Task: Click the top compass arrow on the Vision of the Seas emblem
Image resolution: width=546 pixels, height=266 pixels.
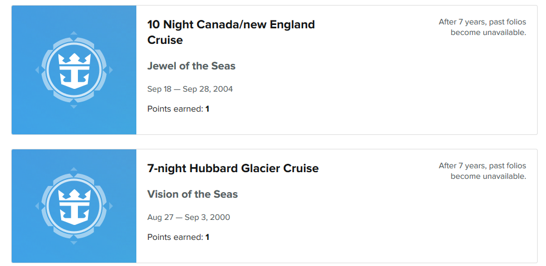Action: pyautogui.click(x=74, y=169)
